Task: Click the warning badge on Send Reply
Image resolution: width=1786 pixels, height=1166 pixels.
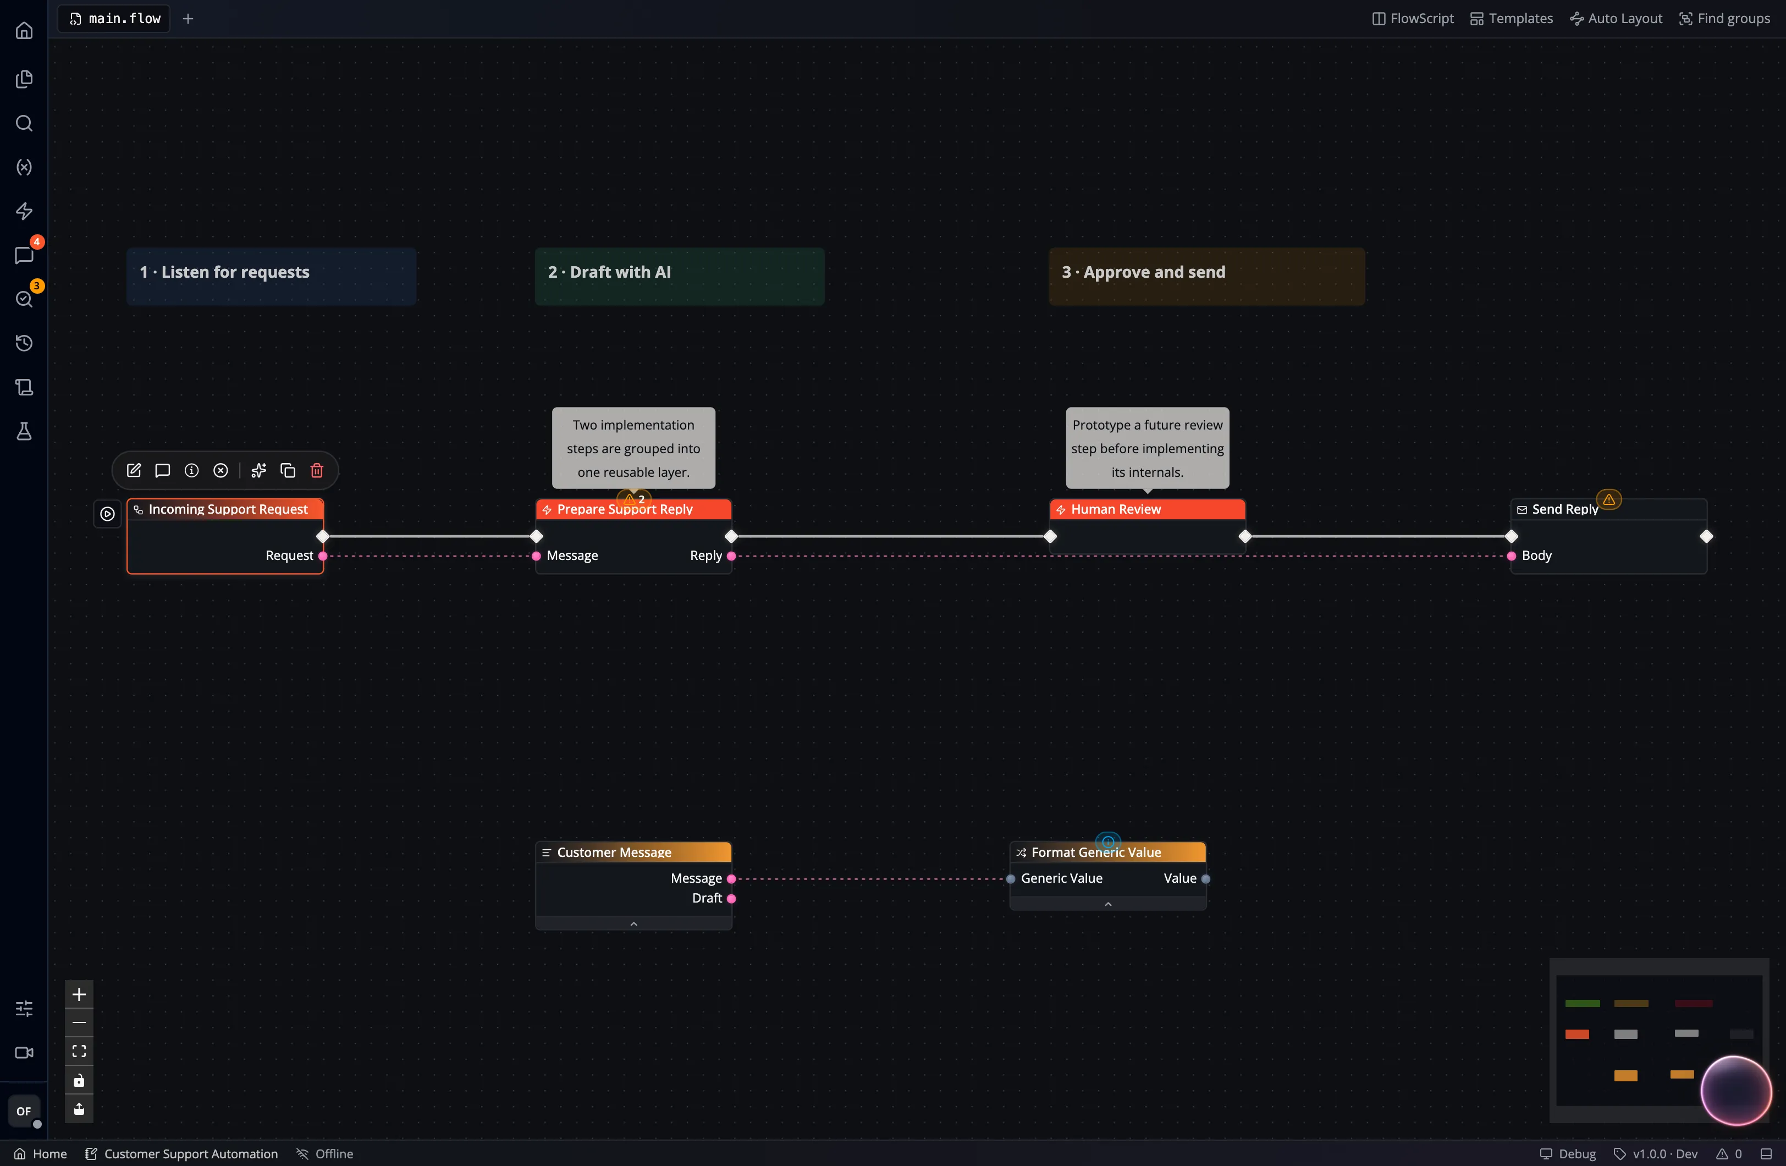Action: 1609,499
